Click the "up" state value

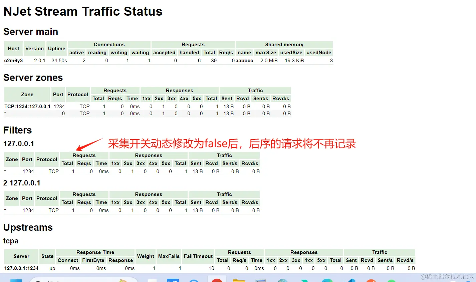pyautogui.click(x=52, y=268)
